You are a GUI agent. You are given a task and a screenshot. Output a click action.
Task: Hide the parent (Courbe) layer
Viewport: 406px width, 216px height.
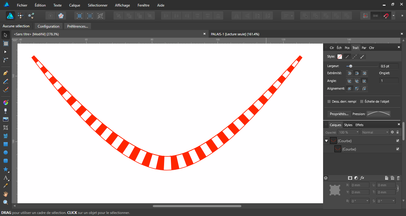[398, 141]
